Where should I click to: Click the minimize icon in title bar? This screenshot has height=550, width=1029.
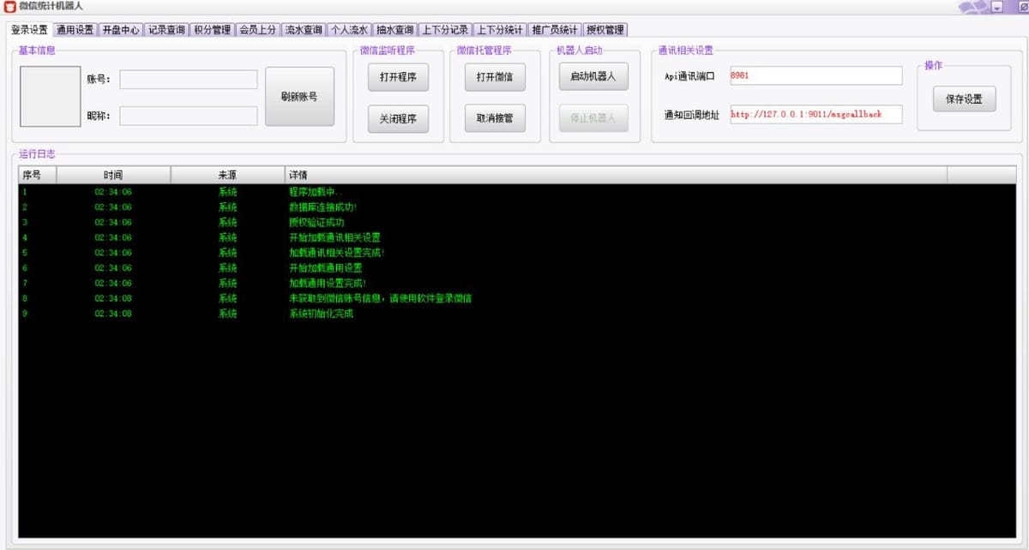click(997, 7)
